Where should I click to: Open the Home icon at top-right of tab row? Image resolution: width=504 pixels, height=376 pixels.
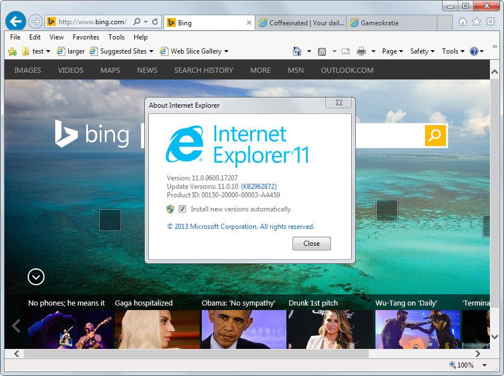[462, 22]
